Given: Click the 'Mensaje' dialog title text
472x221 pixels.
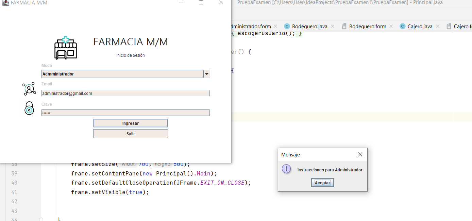Looking at the screenshot, I should 290,155.
